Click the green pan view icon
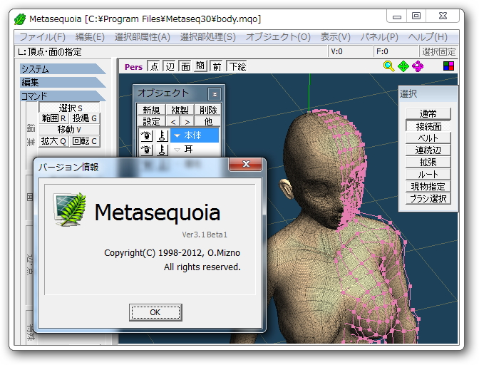479x365 pixels. (403, 66)
